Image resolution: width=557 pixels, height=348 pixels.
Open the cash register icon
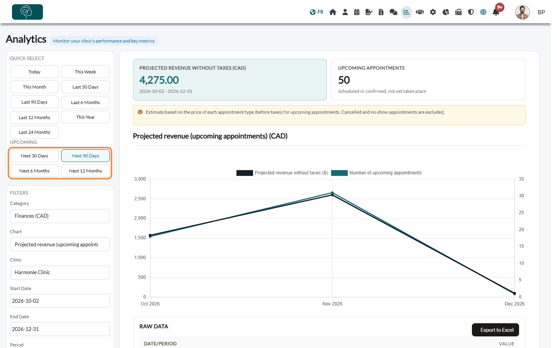point(458,12)
